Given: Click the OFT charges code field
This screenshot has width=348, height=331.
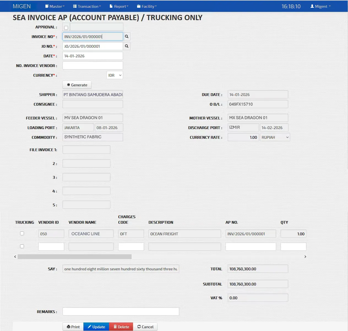Looking at the screenshot, I should coord(131,234).
